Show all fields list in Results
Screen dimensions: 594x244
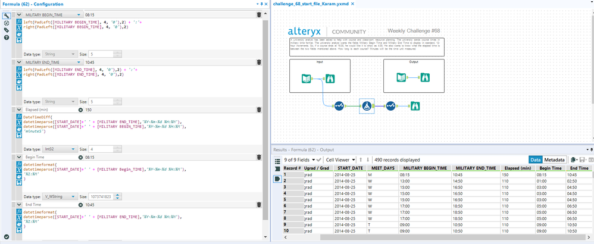pyautogui.click(x=277, y=161)
